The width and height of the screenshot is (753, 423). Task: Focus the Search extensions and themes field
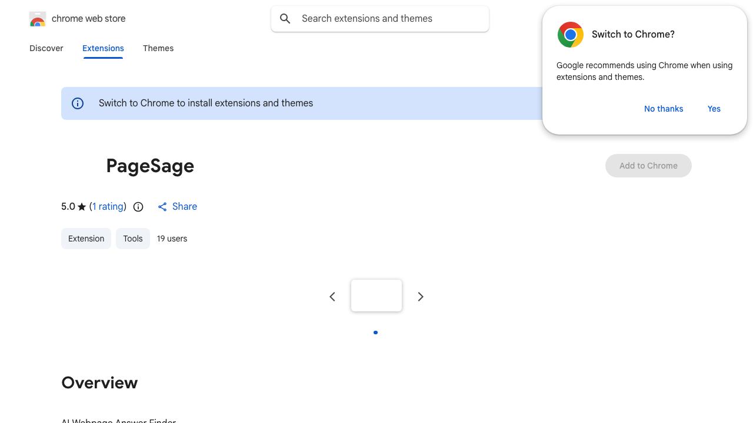click(380, 19)
